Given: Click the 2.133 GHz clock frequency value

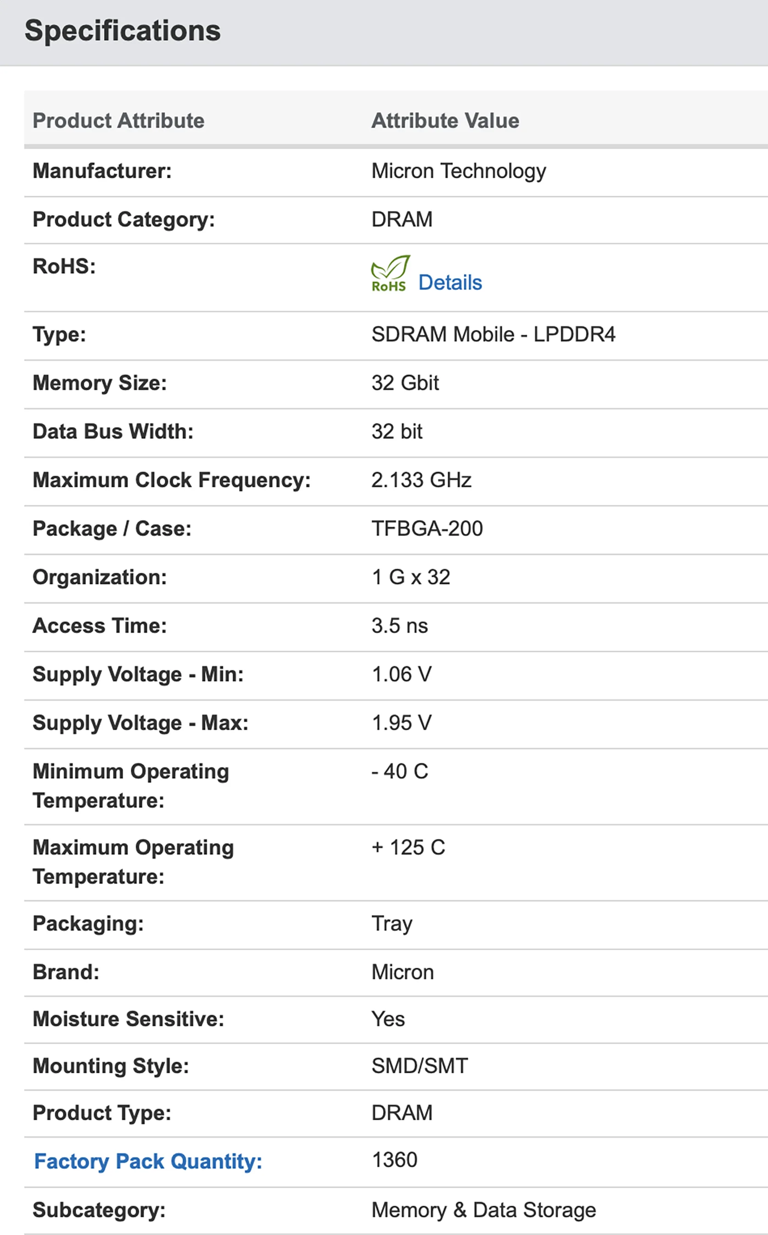Looking at the screenshot, I should [x=421, y=480].
